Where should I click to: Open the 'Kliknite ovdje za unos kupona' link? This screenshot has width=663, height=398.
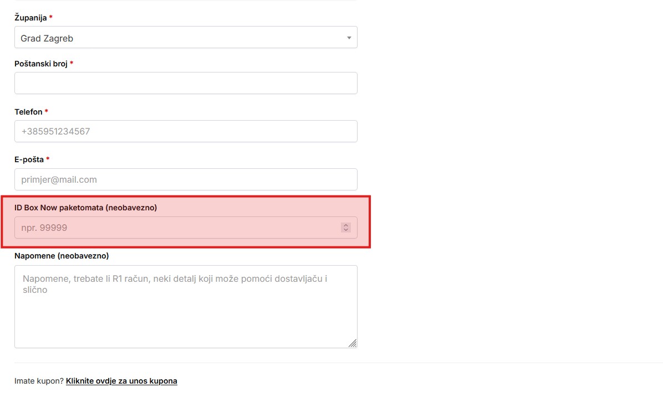121,381
